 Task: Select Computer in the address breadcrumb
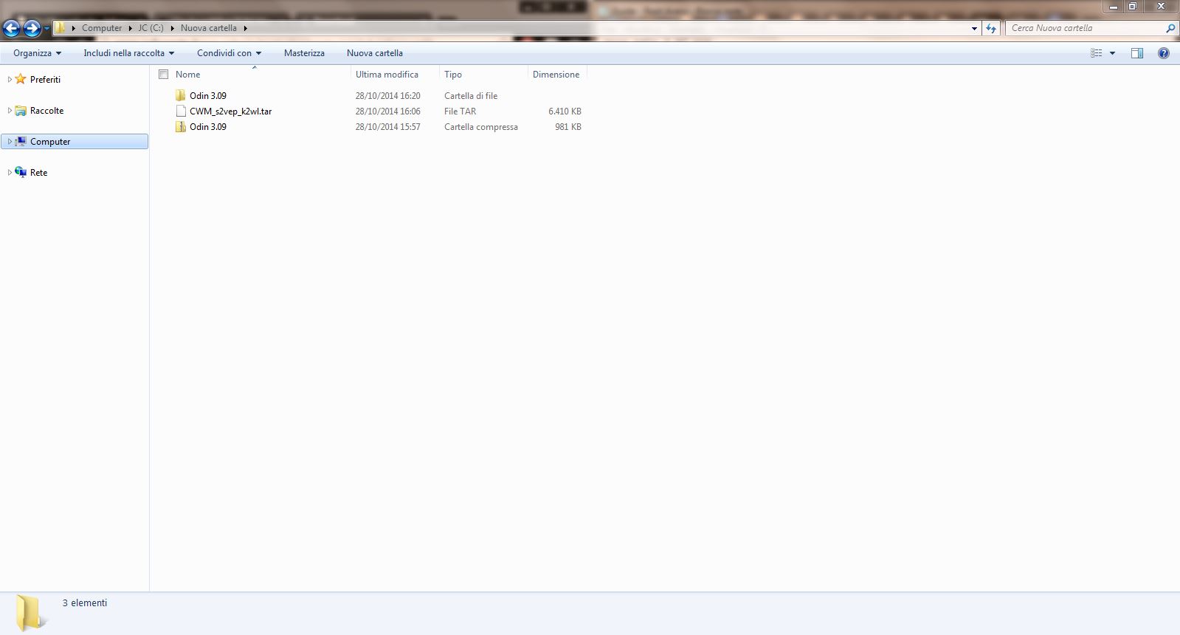coord(102,28)
